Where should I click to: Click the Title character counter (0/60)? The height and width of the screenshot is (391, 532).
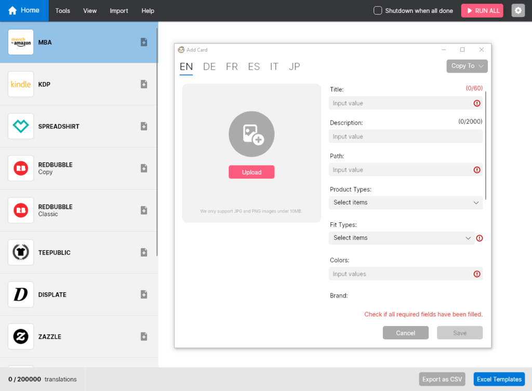474,88
